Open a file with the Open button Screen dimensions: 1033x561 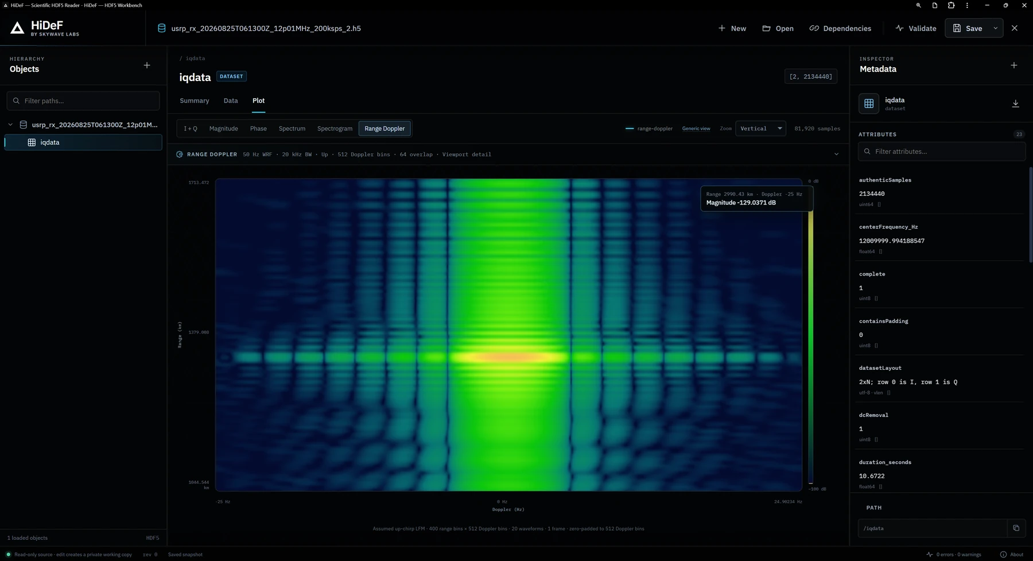pos(778,28)
